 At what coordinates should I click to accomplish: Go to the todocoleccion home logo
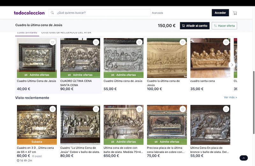pyautogui.click(x=29, y=13)
